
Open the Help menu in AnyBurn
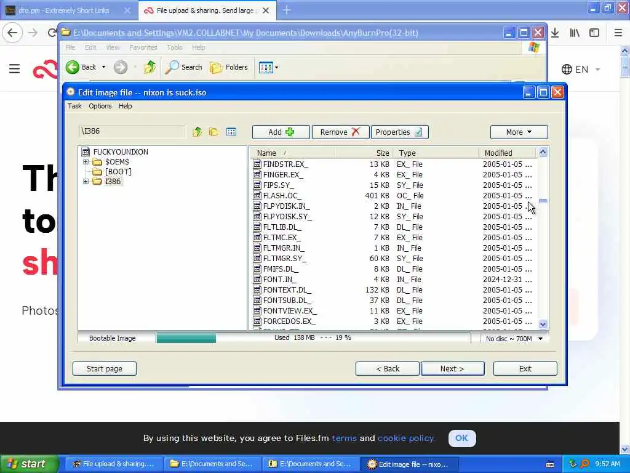[125, 106]
